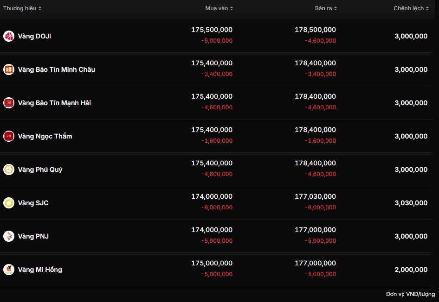
Task: Click the PNJ brand logo icon
Action: click(9, 236)
